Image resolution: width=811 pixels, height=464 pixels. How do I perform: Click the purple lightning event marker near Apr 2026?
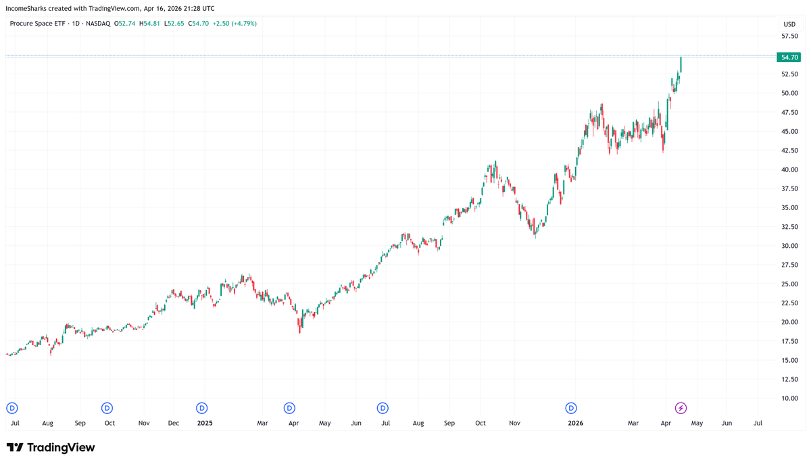pyautogui.click(x=681, y=408)
